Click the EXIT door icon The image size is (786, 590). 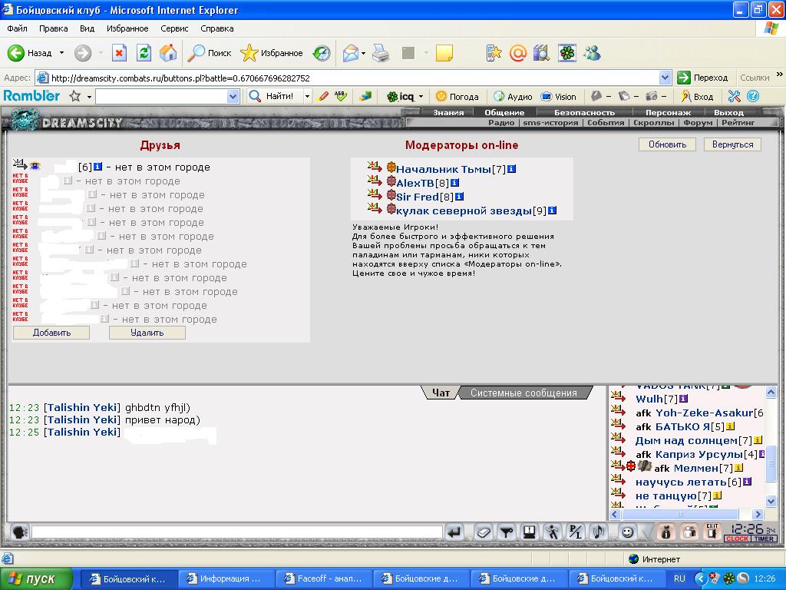point(712,532)
